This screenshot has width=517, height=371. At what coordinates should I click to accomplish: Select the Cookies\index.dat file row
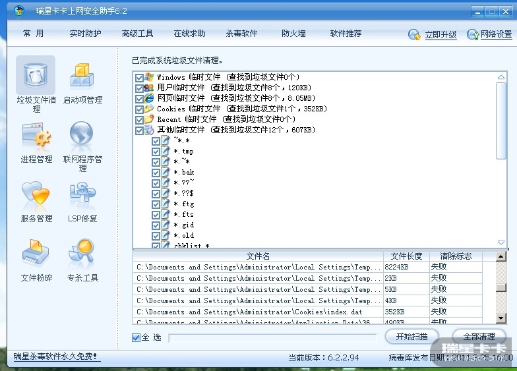tap(307, 312)
